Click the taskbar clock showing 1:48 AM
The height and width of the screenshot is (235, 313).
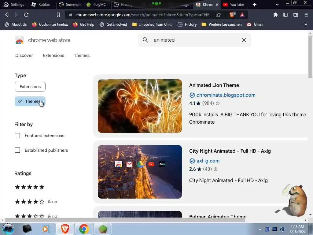point(297,229)
